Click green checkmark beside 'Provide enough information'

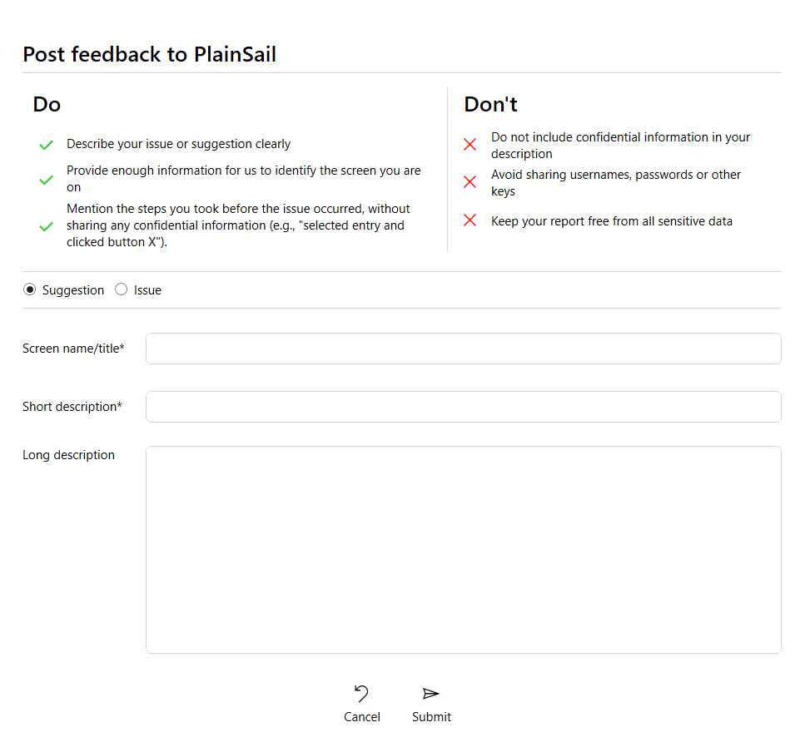point(47,181)
